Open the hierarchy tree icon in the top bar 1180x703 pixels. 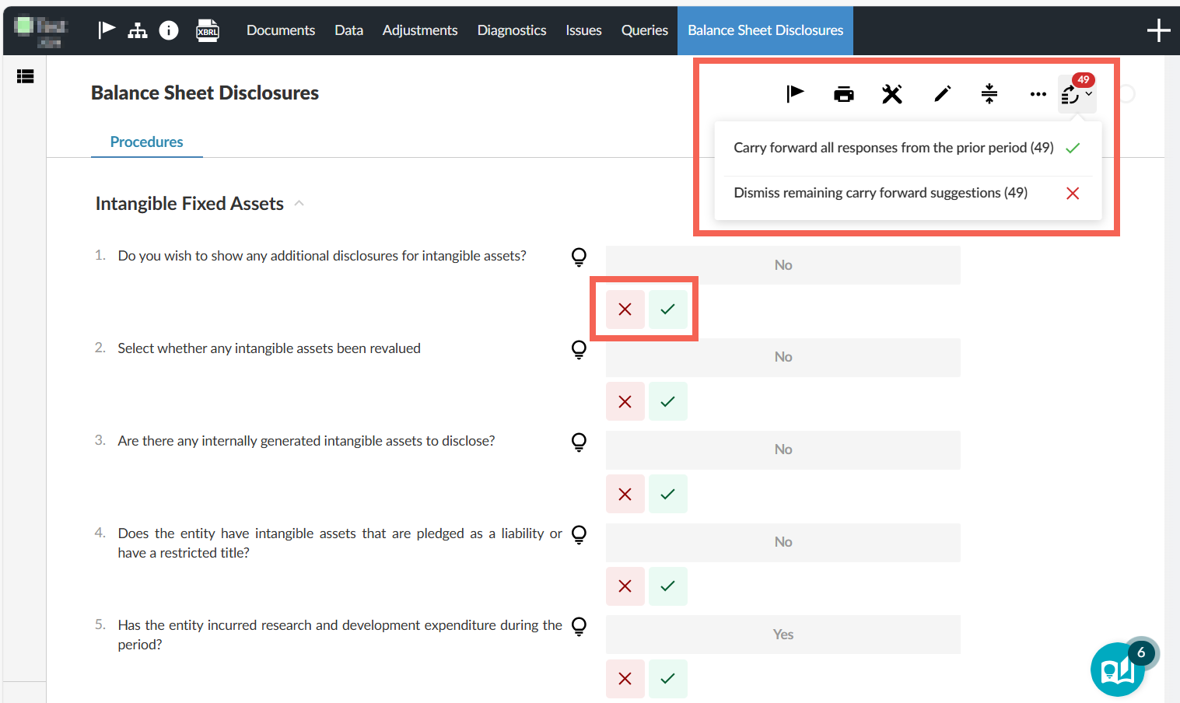138,30
